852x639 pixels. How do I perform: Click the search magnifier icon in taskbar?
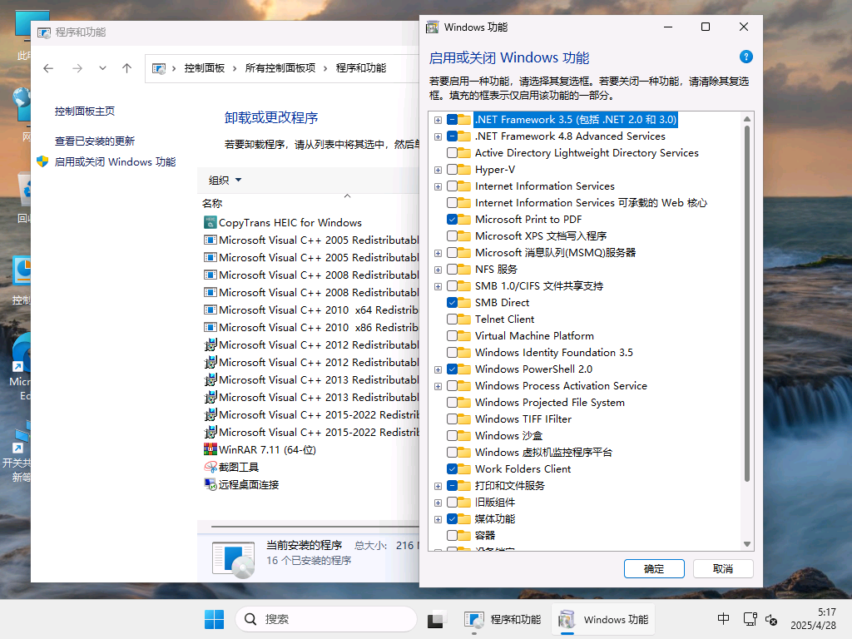(x=250, y=619)
